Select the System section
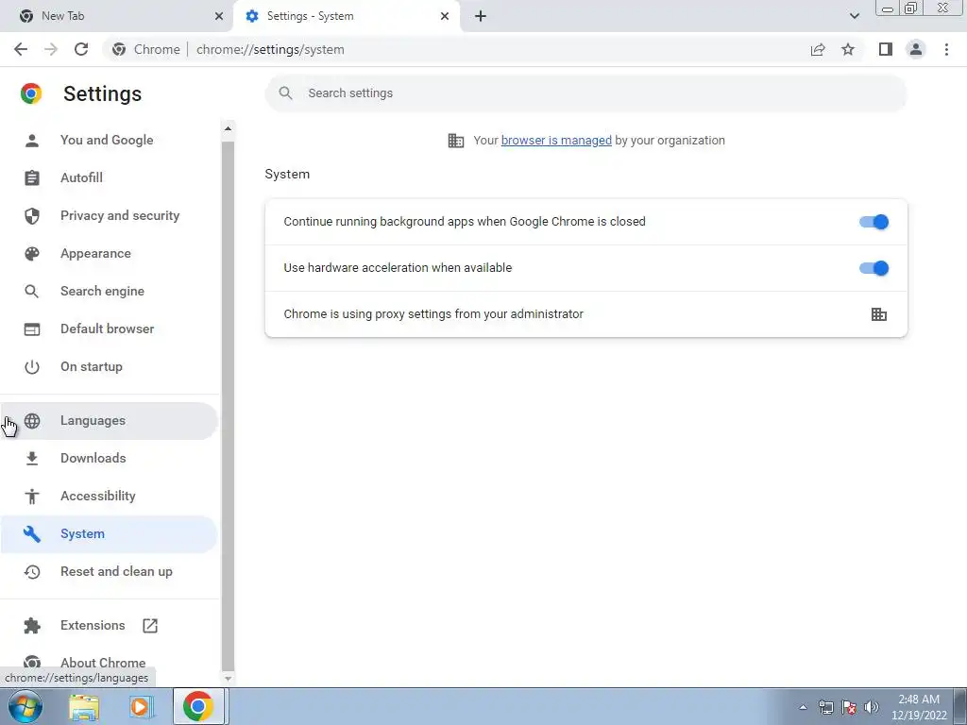 (x=109, y=534)
